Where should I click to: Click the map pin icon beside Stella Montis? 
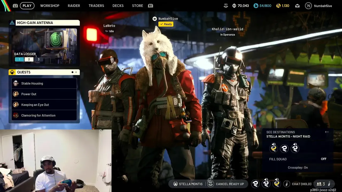[x=176, y=184]
